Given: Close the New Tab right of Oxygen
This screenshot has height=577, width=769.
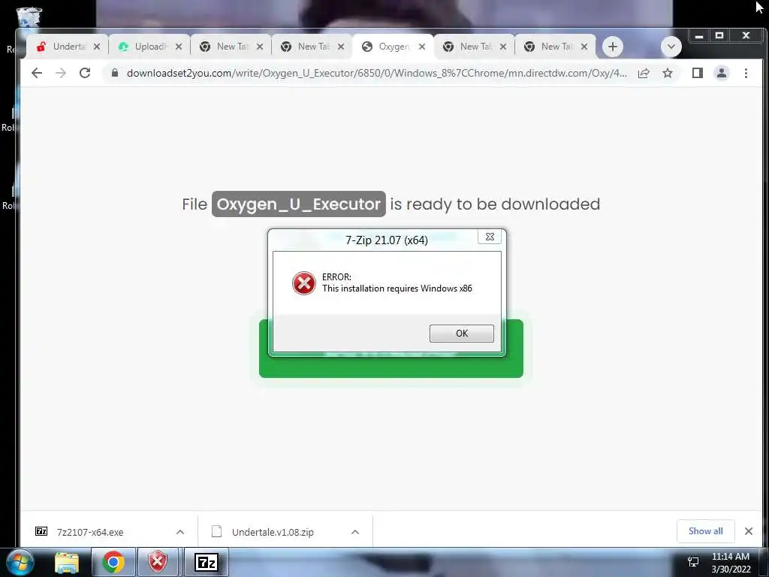Looking at the screenshot, I should click(x=502, y=47).
